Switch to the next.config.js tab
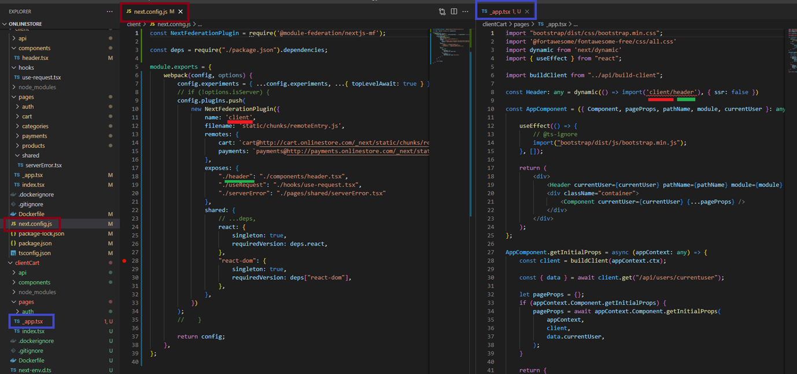The height and width of the screenshot is (374, 797). pyautogui.click(x=150, y=12)
